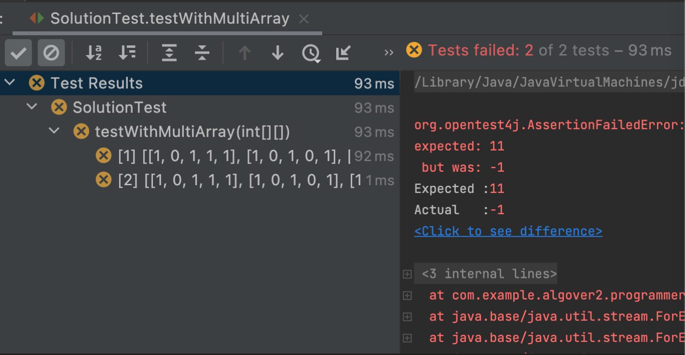Open the Click to see difference link

[x=508, y=231]
